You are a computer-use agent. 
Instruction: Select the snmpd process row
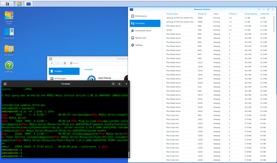(219, 30)
